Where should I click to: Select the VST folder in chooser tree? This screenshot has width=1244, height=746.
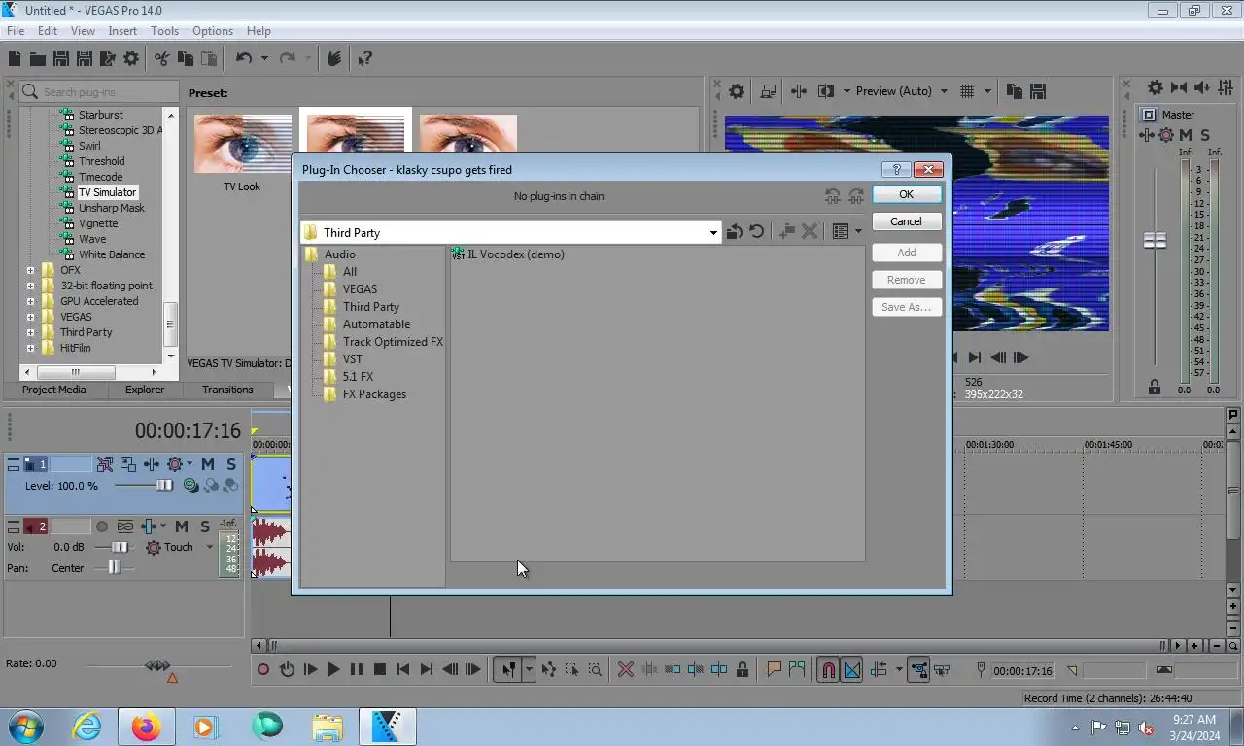(352, 359)
